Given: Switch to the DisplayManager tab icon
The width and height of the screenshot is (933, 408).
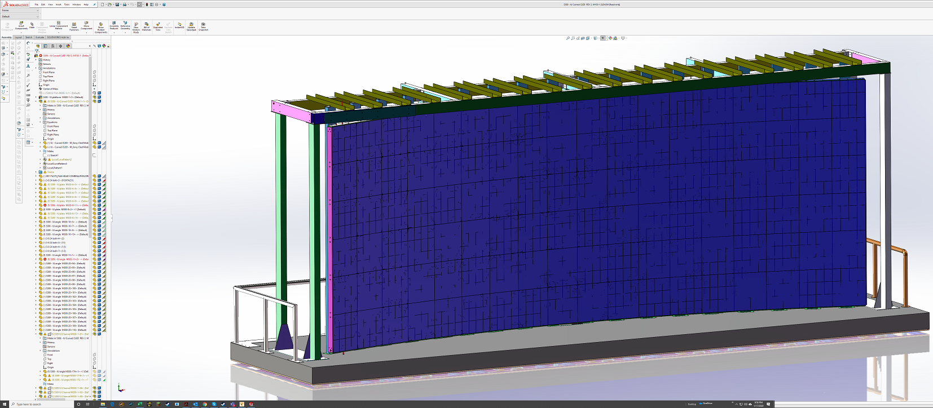Looking at the screenshot, I should 68,46.
